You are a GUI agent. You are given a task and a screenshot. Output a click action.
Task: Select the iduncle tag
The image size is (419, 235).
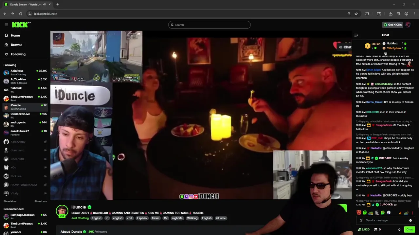click(221, 218)
